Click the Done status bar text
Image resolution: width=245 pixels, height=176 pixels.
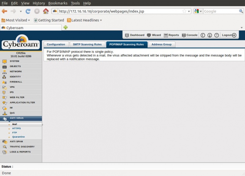tap(6, 173)
